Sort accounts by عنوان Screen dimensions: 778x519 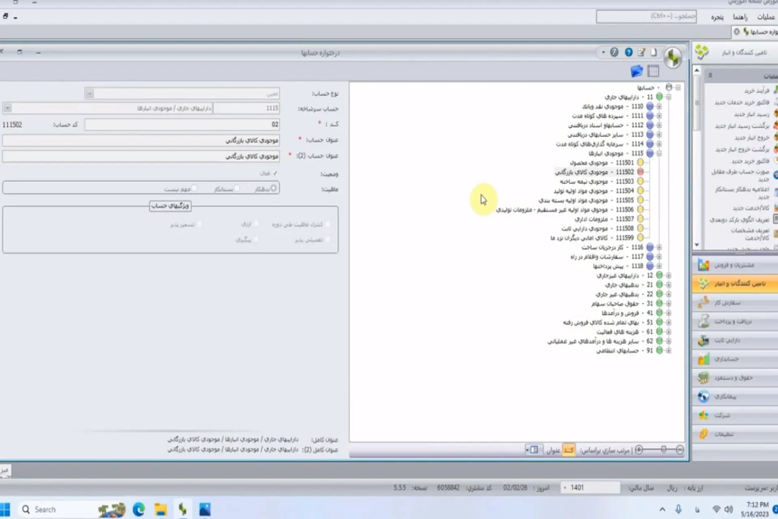click(553, 450)
